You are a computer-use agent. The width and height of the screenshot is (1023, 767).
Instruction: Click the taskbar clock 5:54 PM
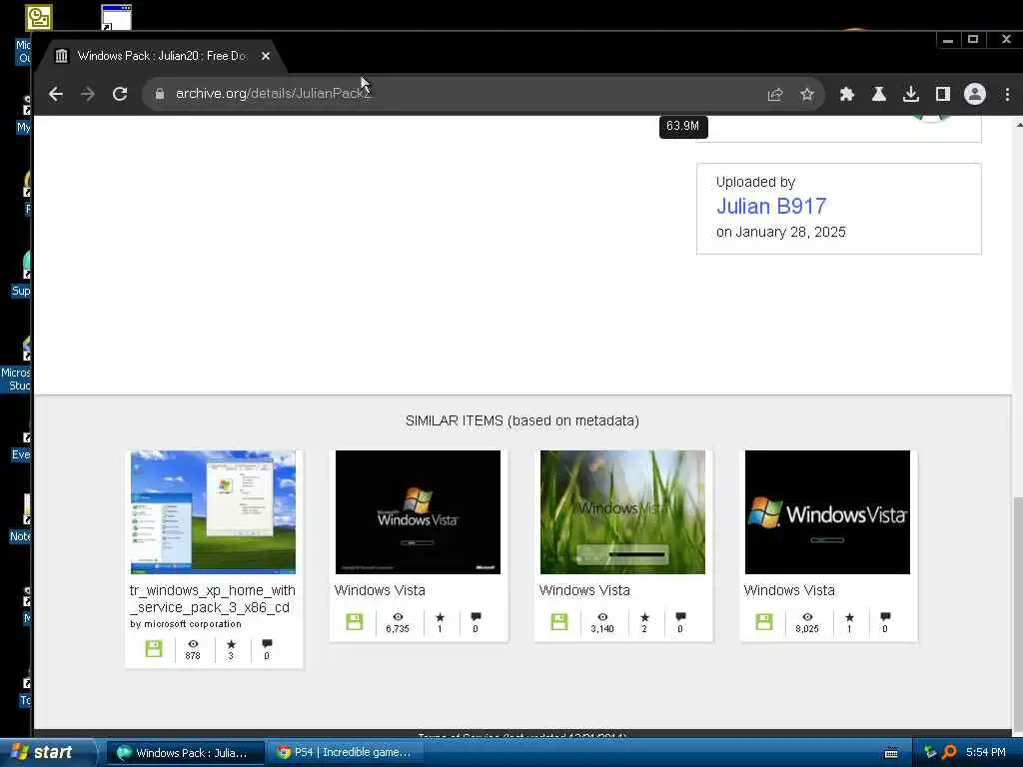coord(986,753)
